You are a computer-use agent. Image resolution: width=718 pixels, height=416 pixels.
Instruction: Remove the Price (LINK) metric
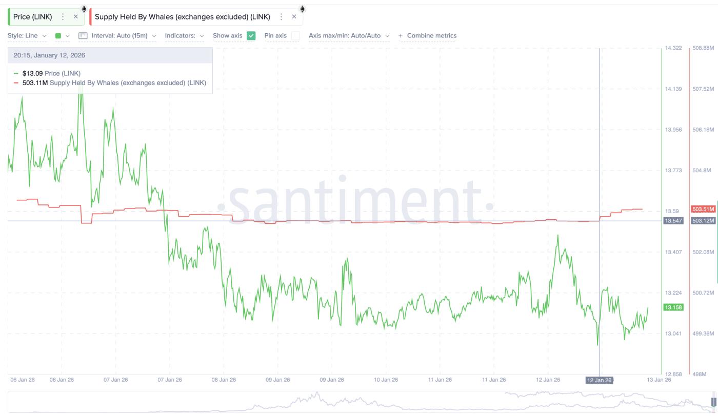point(76,17)
